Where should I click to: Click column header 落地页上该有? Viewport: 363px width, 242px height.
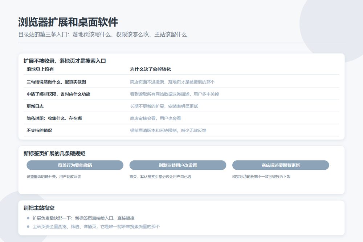point(40,69)
